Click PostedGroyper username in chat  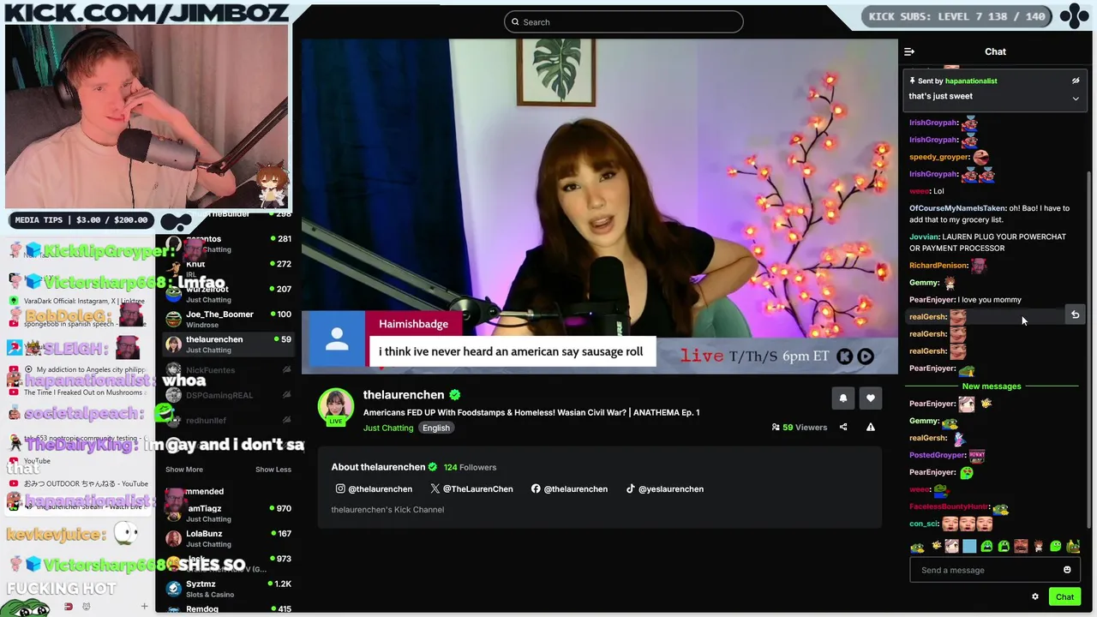tap(937, 455)
